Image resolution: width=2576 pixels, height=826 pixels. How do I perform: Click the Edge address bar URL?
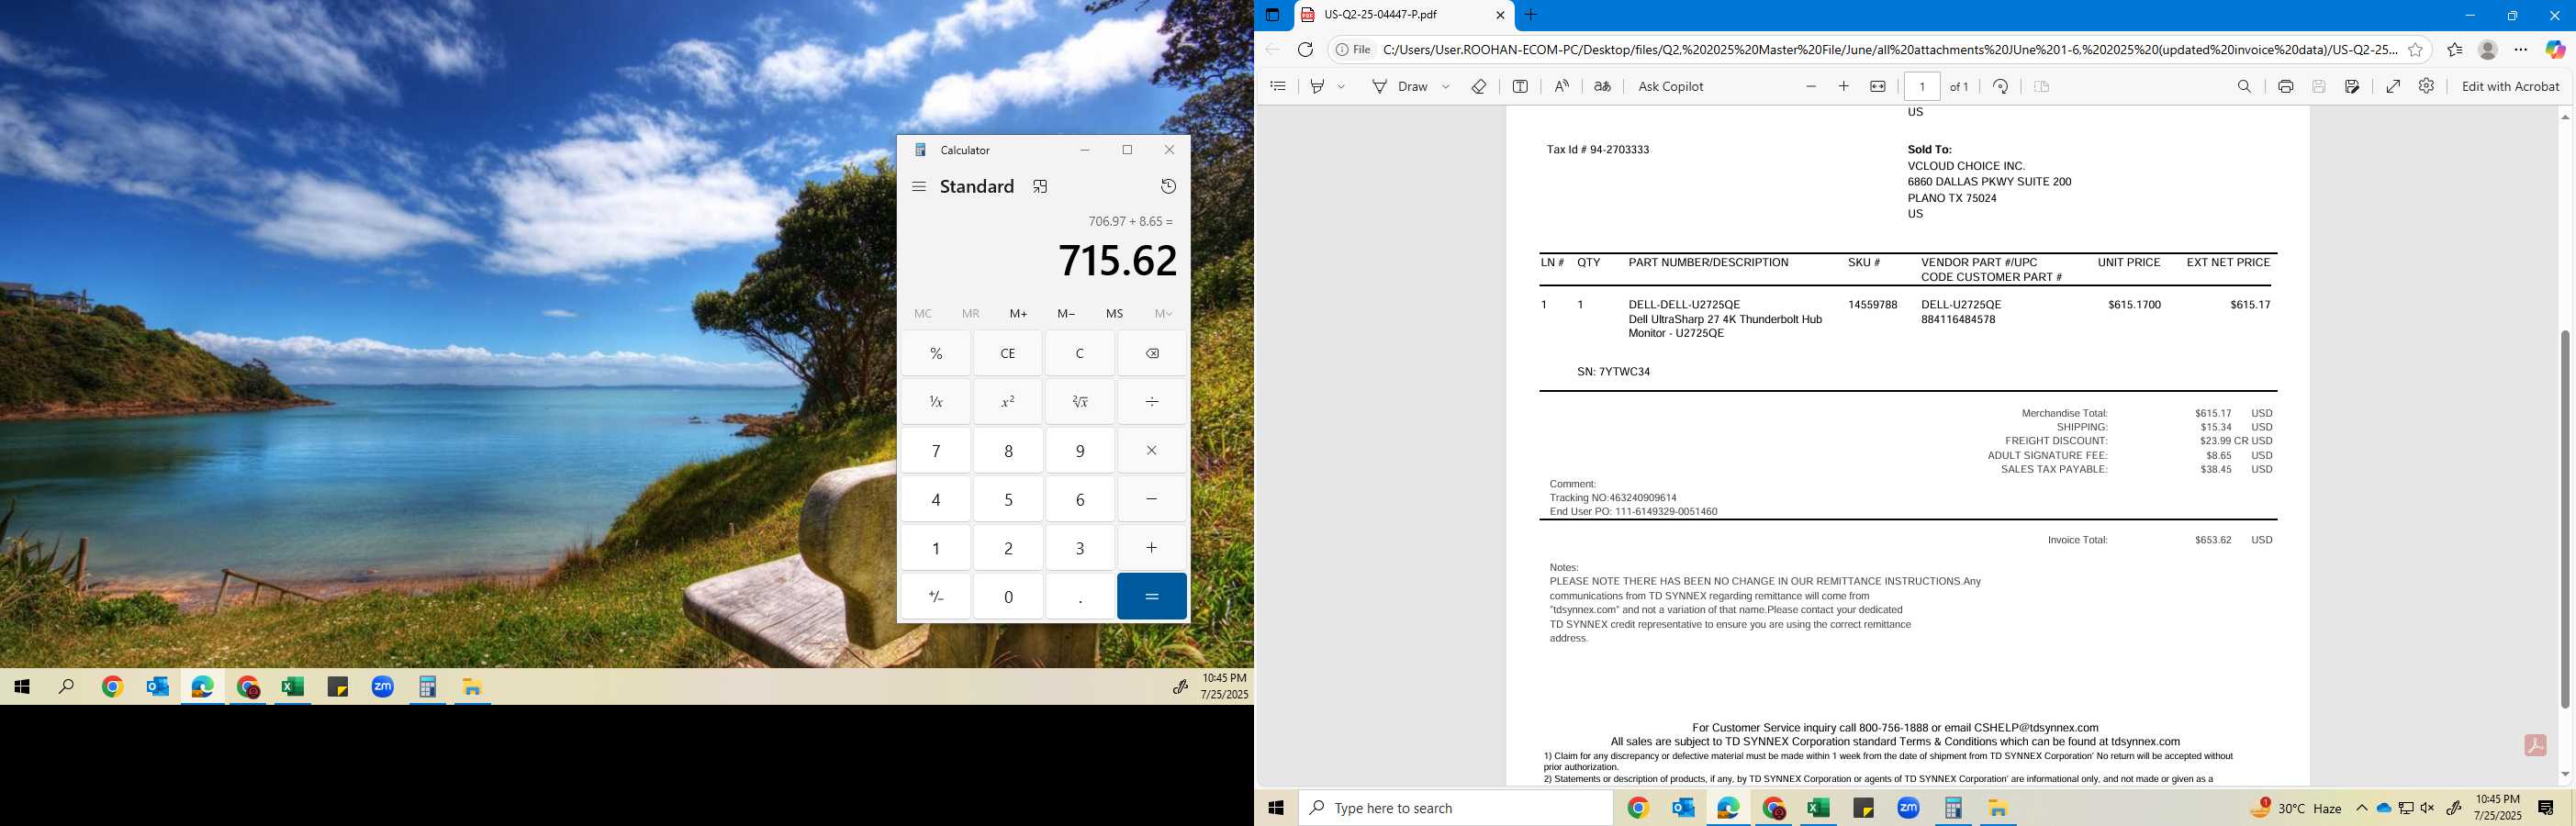[x=1890, y=49]
